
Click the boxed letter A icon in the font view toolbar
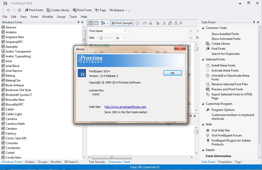pyautogui.click(x=137, y=23)
